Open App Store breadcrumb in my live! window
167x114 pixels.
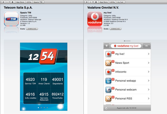104,2
